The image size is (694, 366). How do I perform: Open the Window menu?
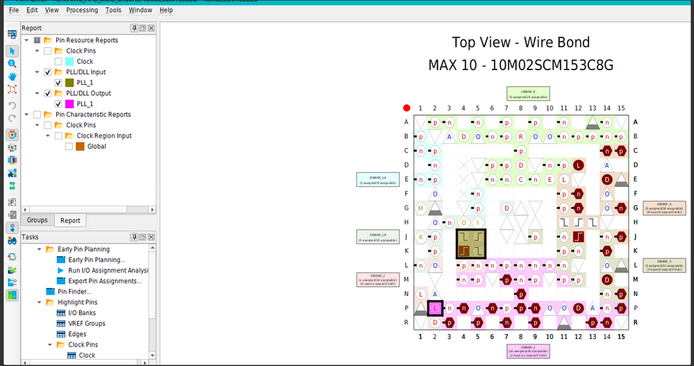[140, 10]
